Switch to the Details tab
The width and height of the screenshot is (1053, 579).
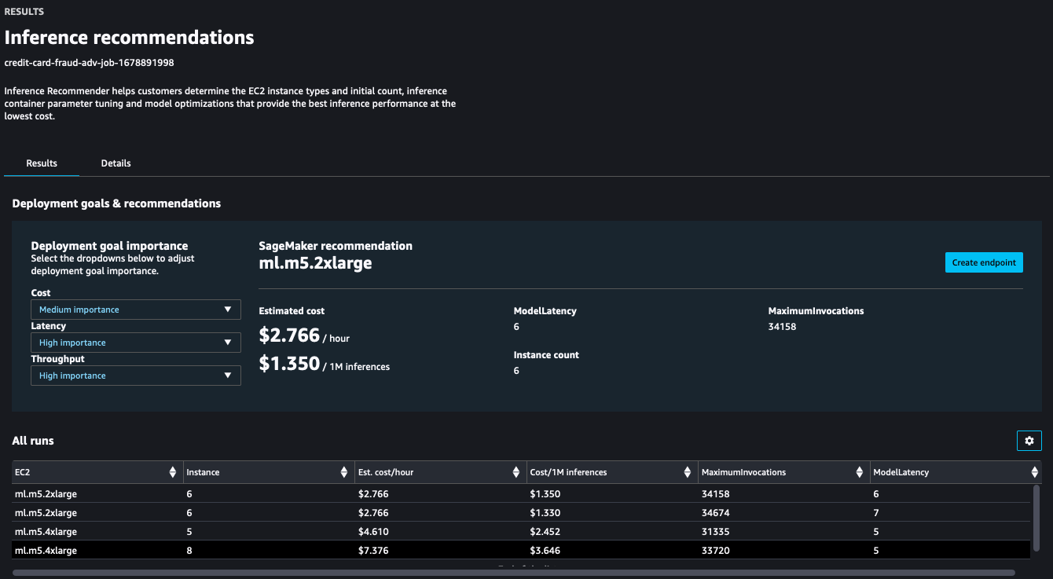coord(116,163)
